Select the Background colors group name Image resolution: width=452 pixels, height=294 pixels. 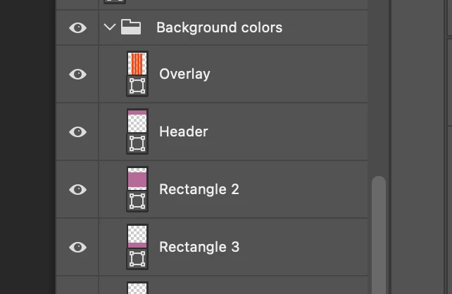coord(219,27)
